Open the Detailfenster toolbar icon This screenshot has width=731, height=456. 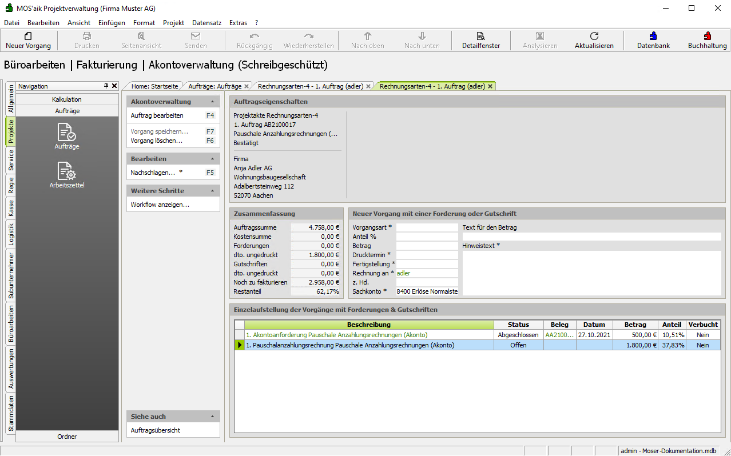(x=480, y=36)
